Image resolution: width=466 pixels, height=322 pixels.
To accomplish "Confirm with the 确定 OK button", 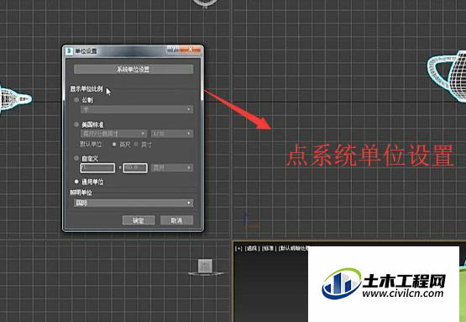I will tap(139, 220).
